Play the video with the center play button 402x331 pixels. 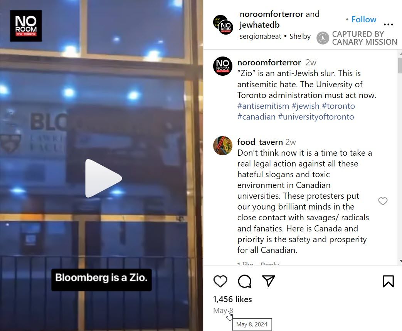[x=103, y=178]
